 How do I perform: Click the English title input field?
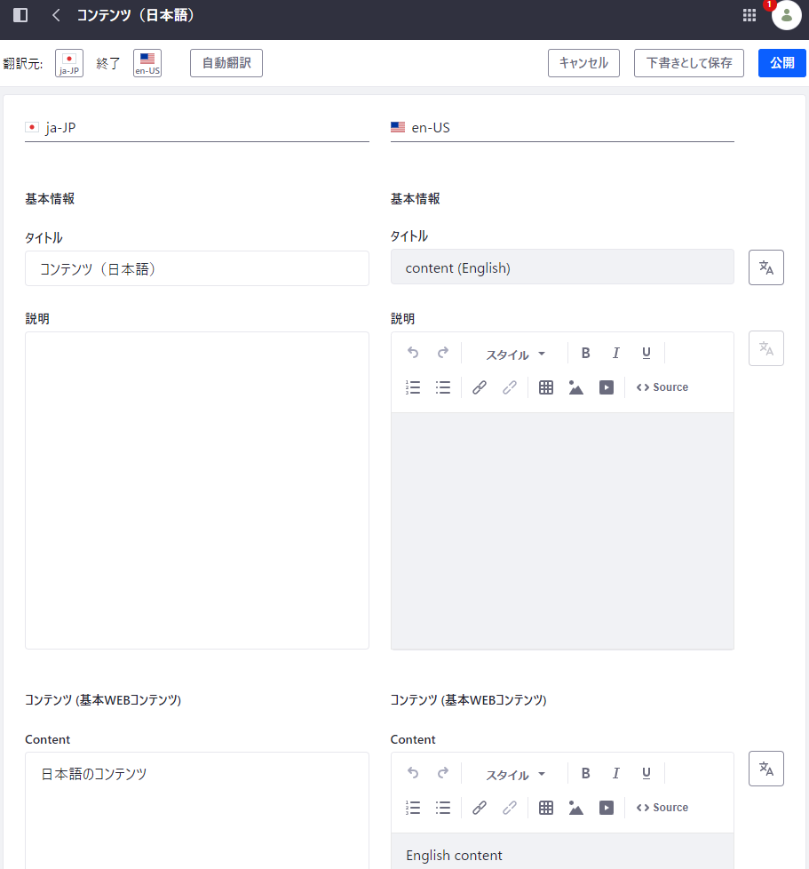(x=562, y=267)
